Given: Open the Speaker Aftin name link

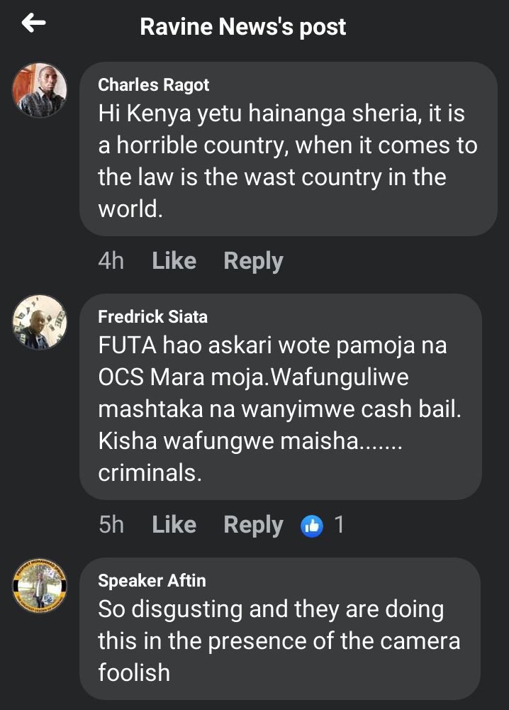Looking at the screenshot, I should [152, 580].
